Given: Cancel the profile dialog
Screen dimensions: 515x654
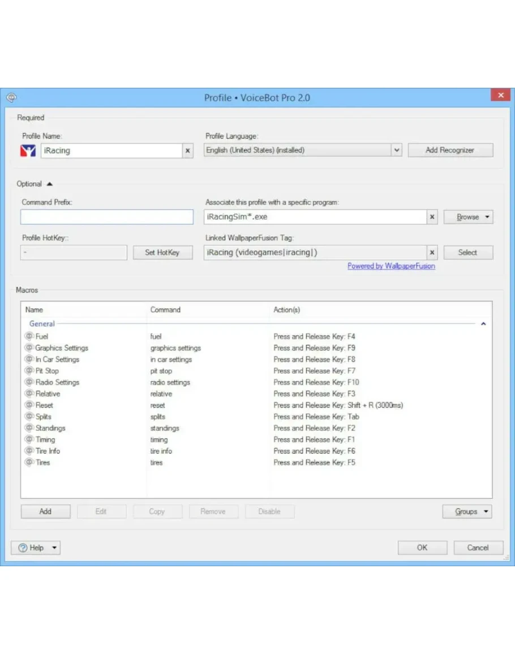Looking at the screenshot, I should (478, 548).
